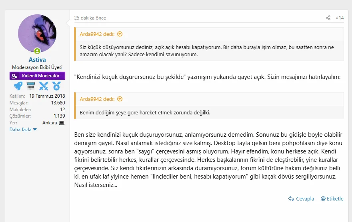Image resolution: width=352 pixels, height=222 pixels.
Task: Click Astiva's avatar picture
Action: pos(37,33)
